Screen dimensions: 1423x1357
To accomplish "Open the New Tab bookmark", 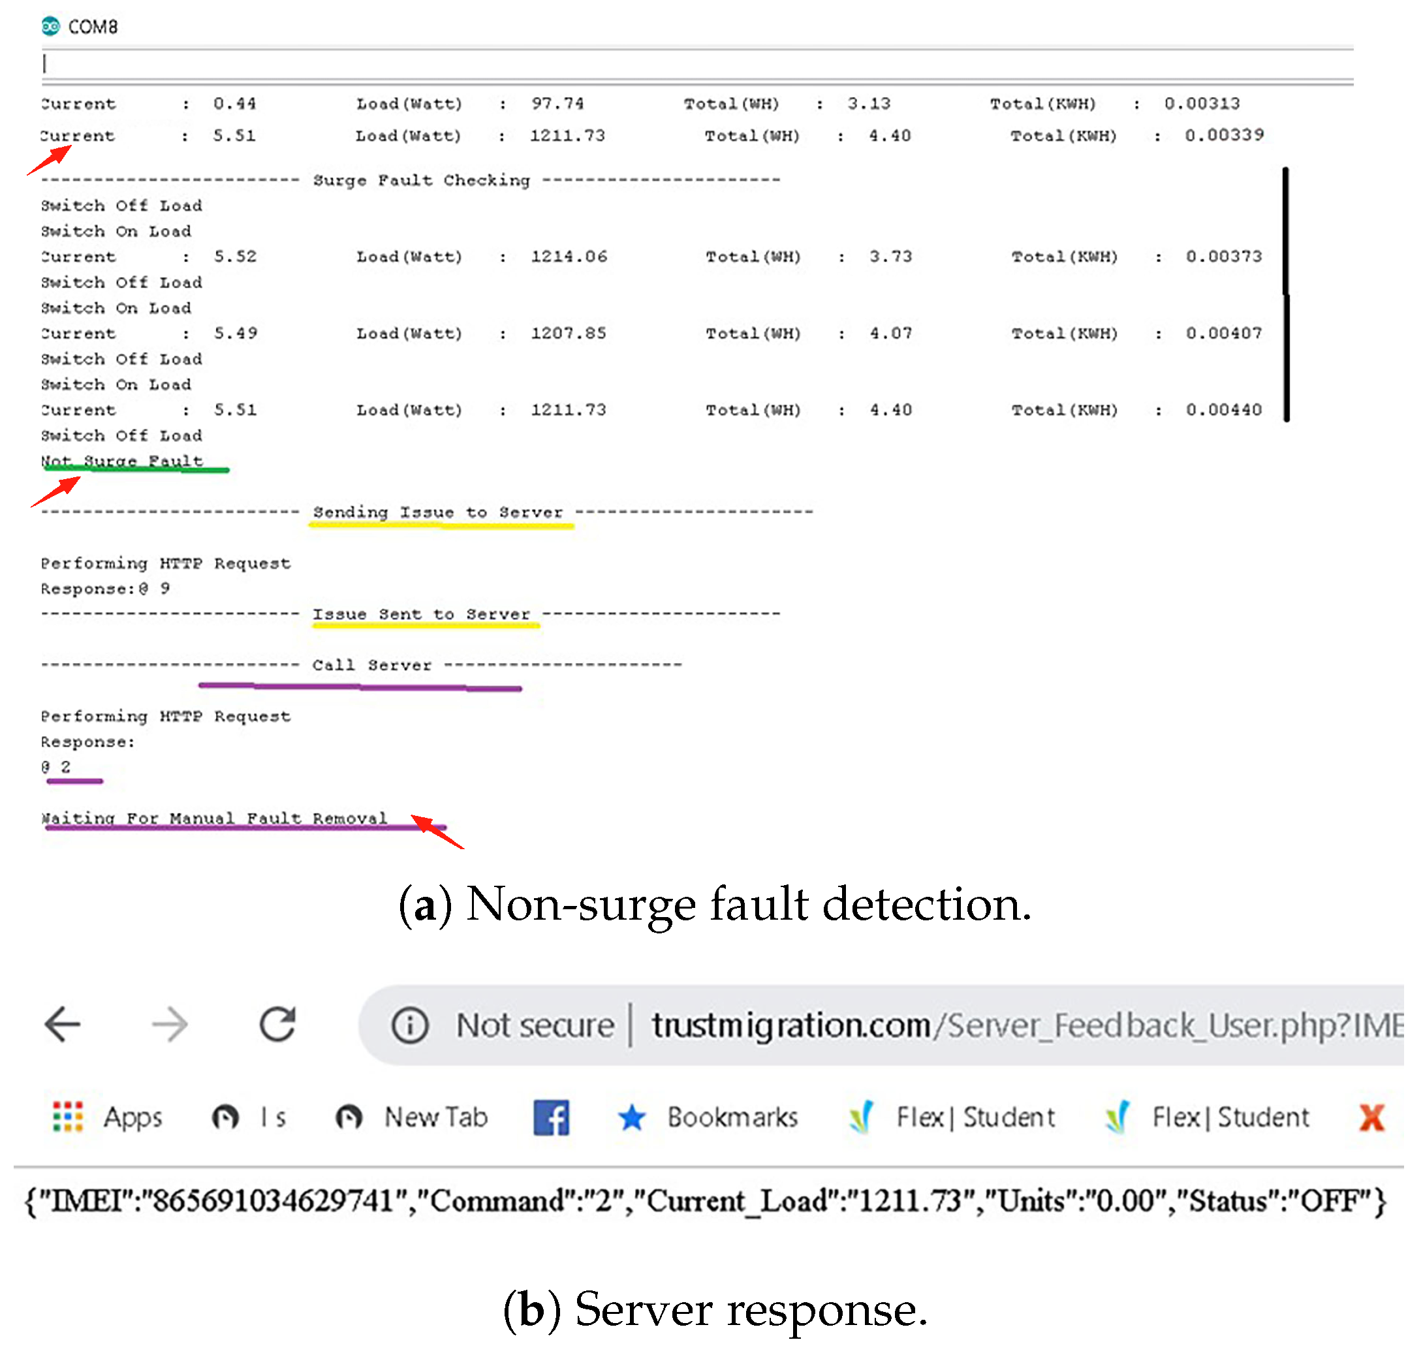I will coord(413,1117).
